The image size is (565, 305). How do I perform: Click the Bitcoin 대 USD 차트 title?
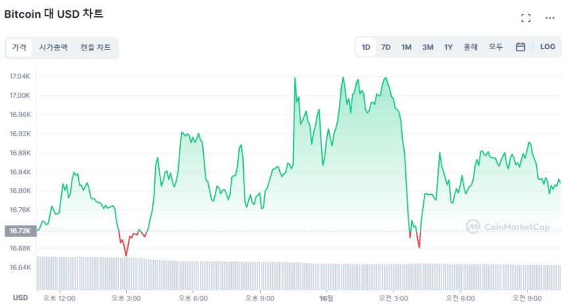pos(54,14)
